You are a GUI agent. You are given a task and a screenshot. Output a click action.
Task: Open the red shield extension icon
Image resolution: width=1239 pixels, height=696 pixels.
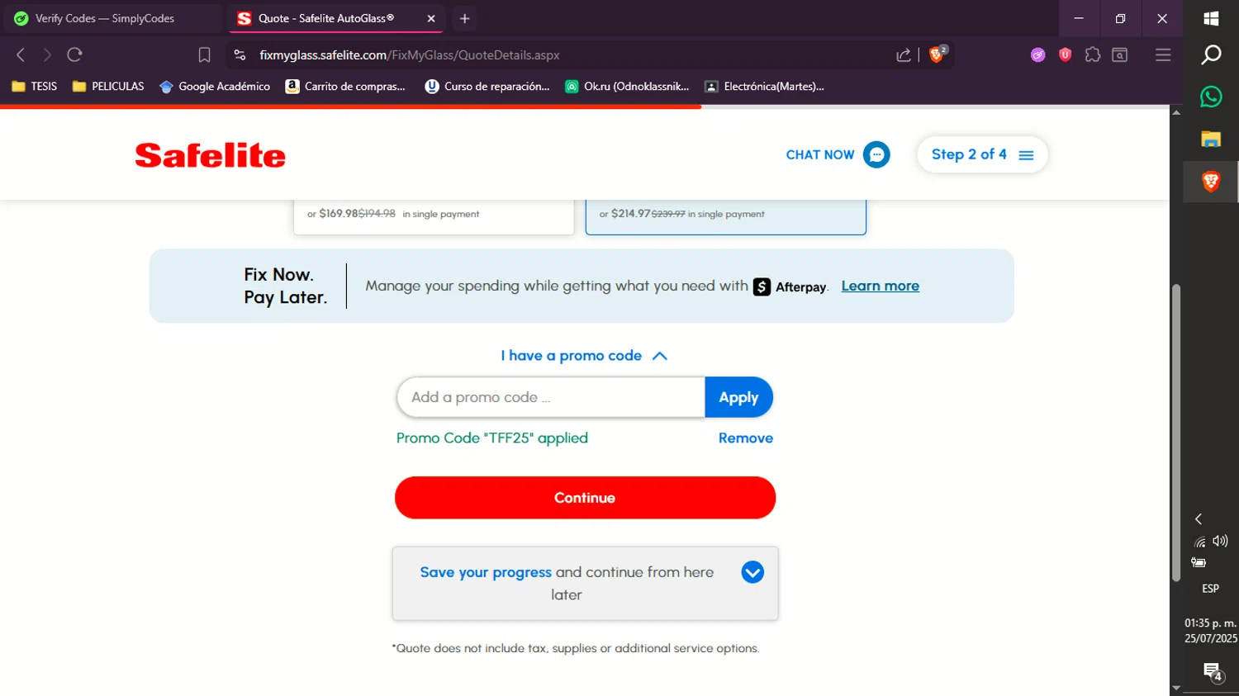[x=1066, y=54]
